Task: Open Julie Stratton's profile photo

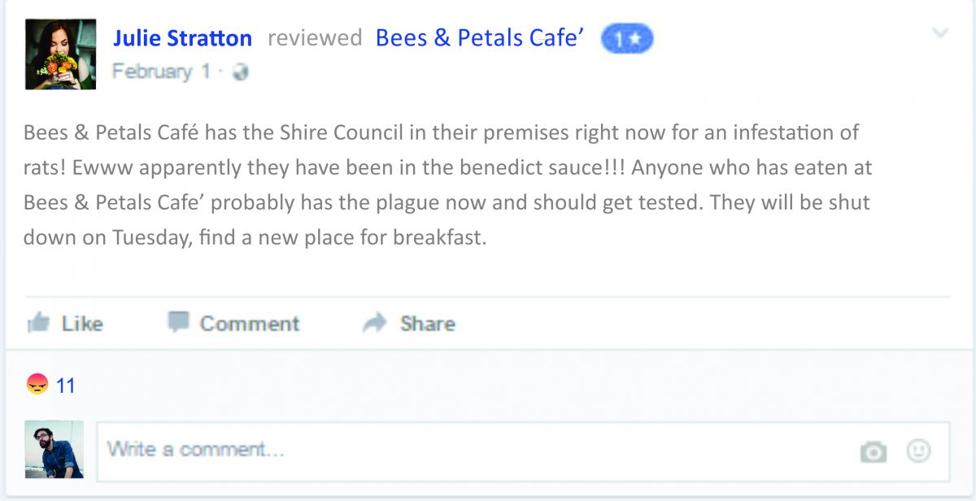Action: tap(60, 54)
